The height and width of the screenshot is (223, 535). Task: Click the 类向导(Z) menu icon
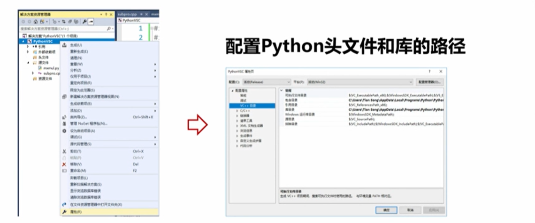64,117
